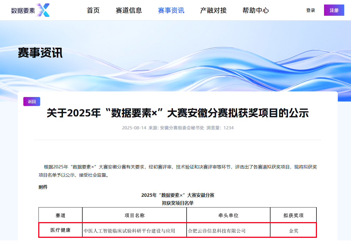Click the 浏览量: 1234 view count
Image resolution: width=351 pixels, height=246 pixels.
pos(220,128)
